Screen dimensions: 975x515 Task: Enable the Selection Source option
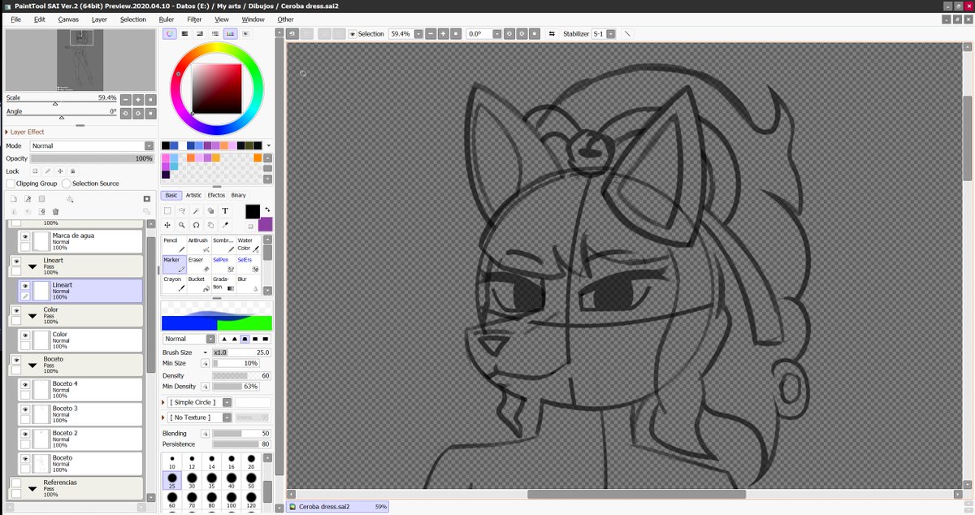pyautogui.click(x=66, y=184)
